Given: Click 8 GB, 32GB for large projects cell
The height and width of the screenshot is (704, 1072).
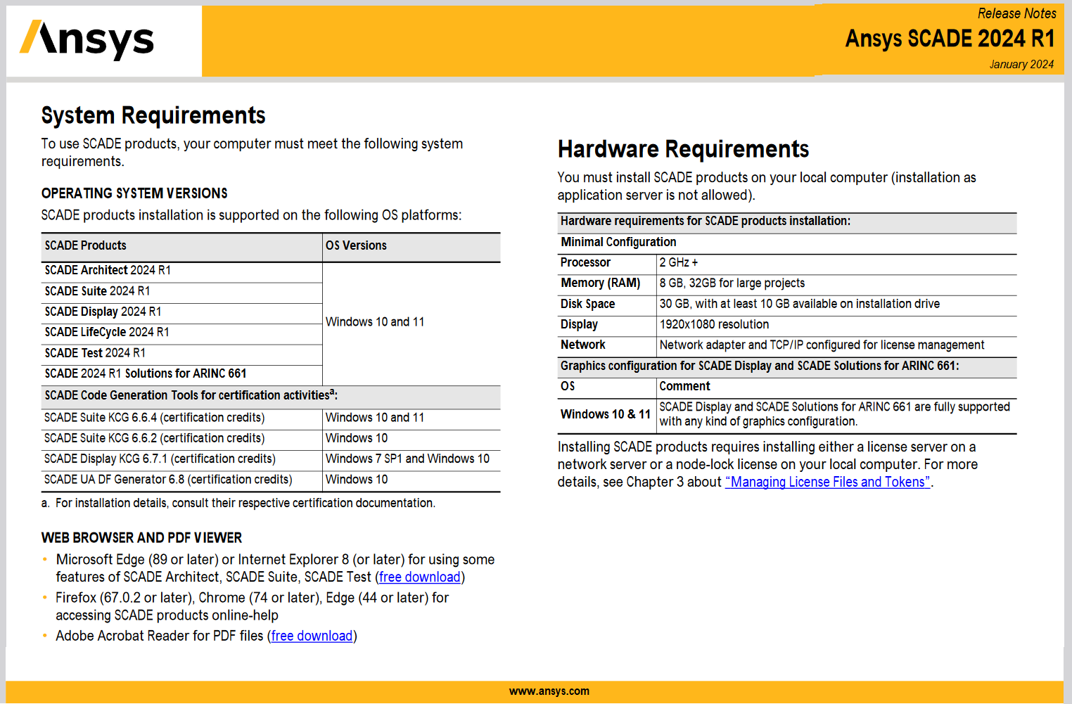Looking at the screenshot, I should point(836,283).
